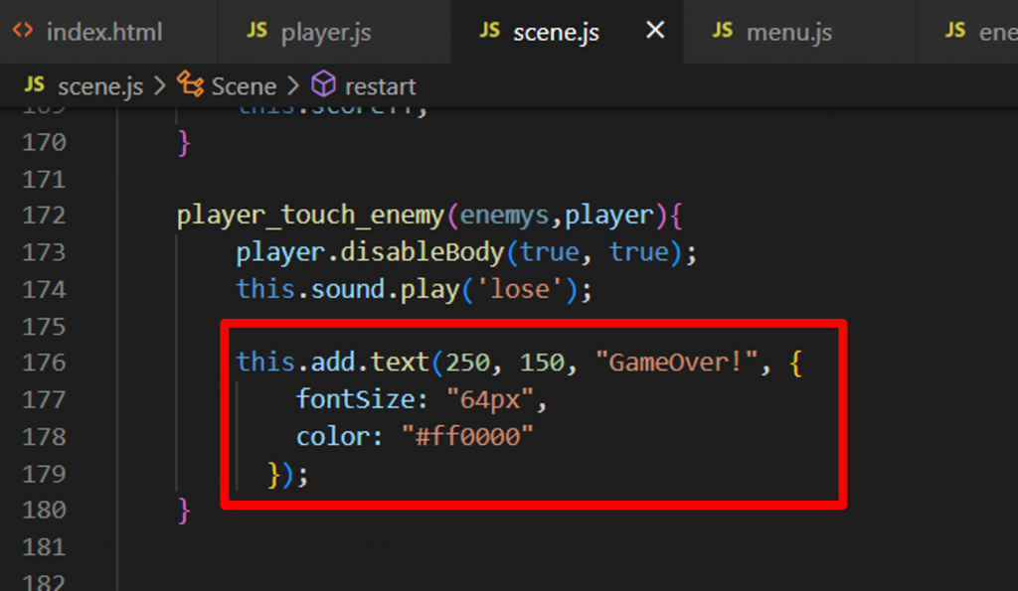
Task: Open the player.js tab
Action: tap(334, 32)
